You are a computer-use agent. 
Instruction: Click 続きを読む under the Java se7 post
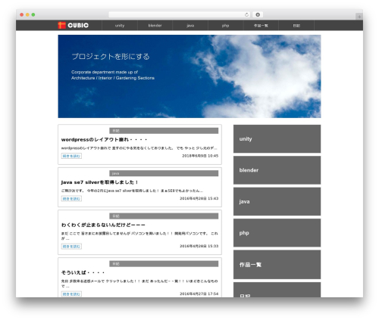(71, 199)
